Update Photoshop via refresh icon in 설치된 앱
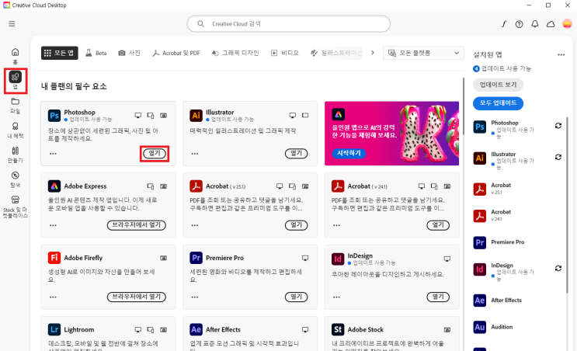The image size is (577, 351). 558,126
